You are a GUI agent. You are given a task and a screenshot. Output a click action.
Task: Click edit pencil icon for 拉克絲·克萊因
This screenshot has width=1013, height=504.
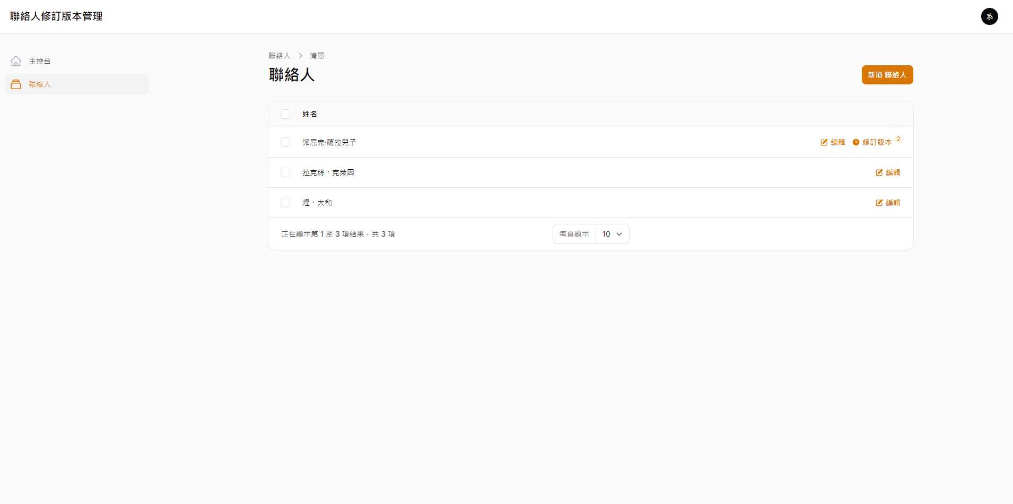tap(879, 172)
